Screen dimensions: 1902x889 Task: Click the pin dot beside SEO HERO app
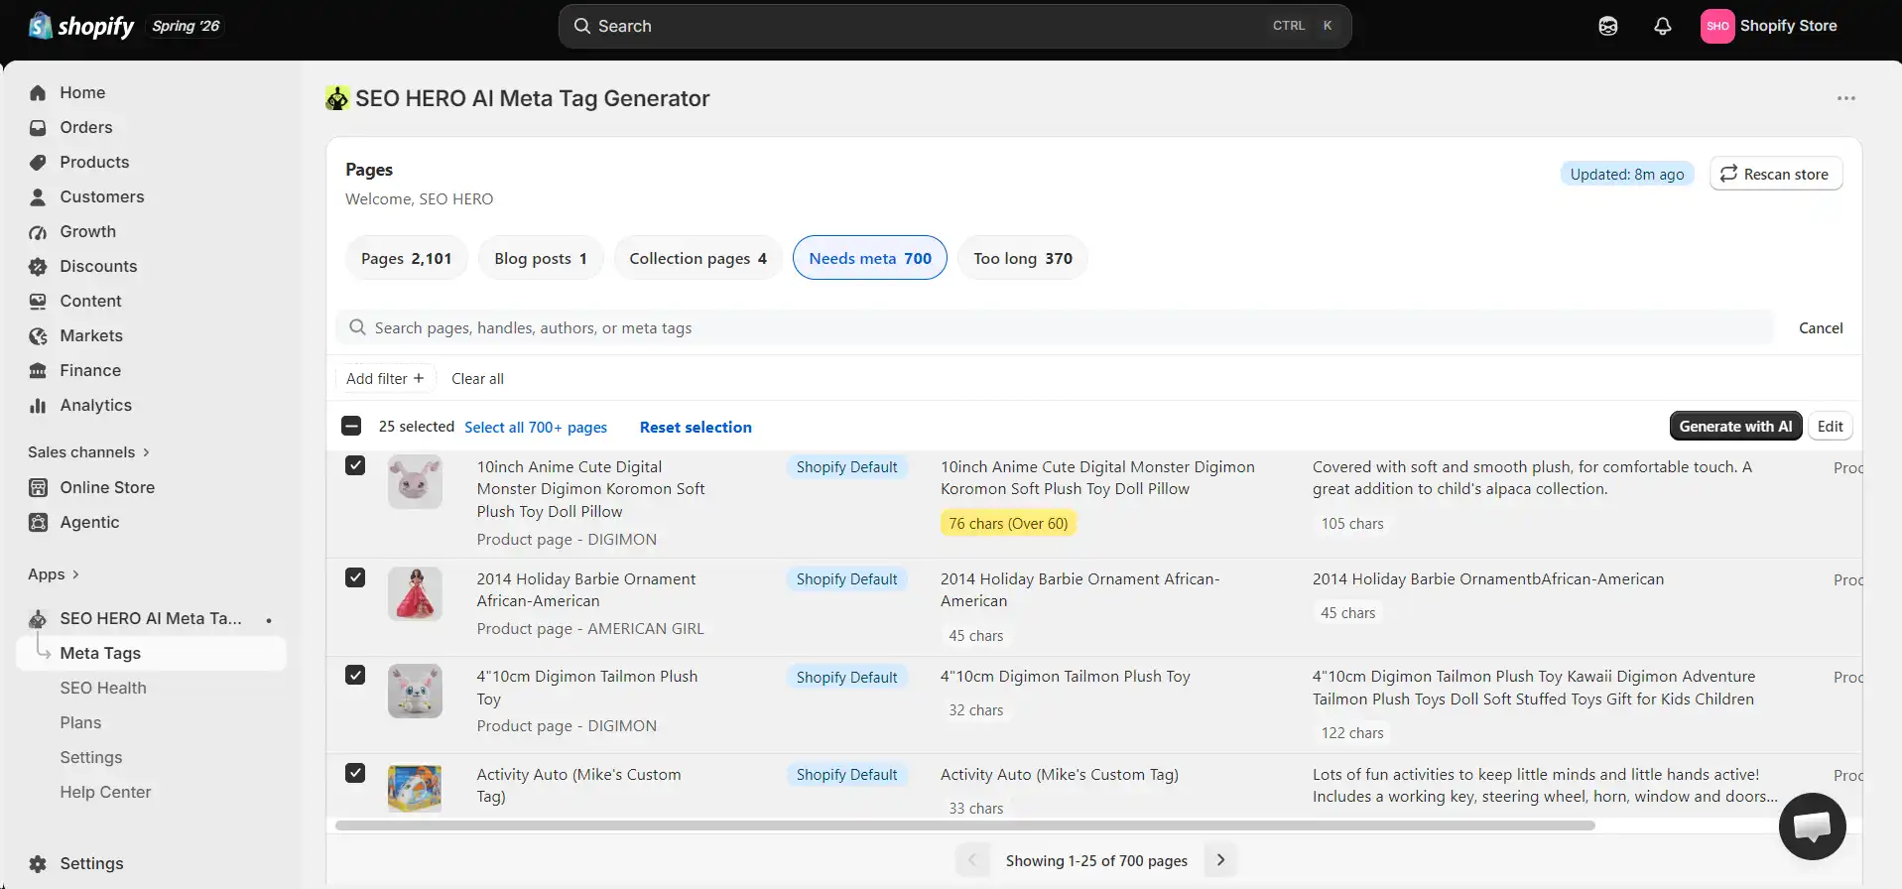coord(269,620)
